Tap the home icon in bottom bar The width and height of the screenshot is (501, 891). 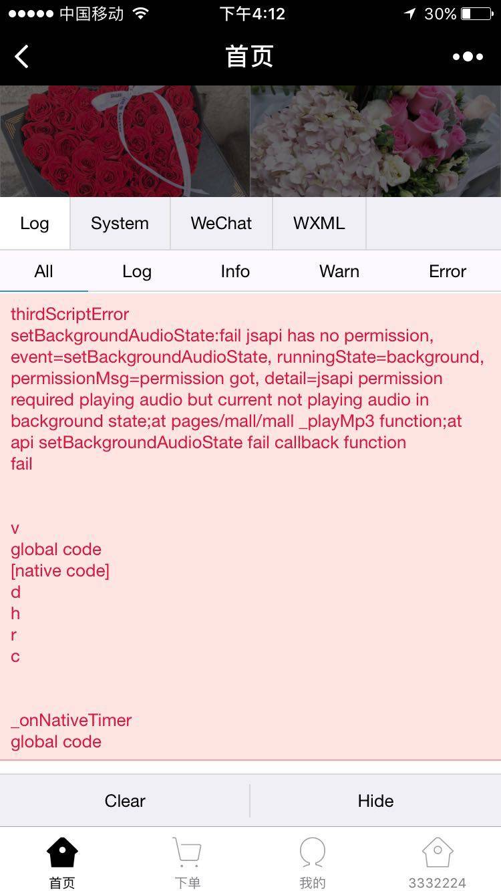tap(62, 854)
